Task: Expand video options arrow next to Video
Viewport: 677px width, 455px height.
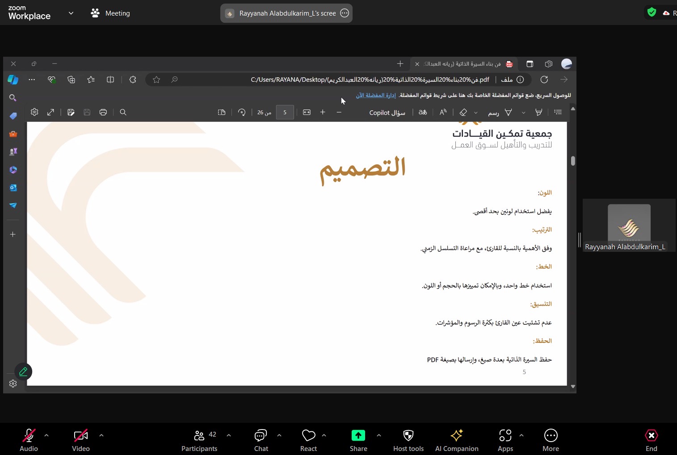Action: 101,435
